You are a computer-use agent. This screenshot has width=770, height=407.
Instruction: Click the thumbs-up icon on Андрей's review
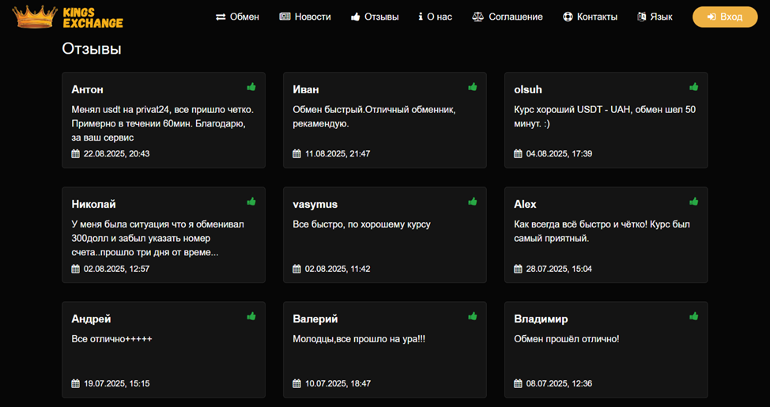click(251, 316)
